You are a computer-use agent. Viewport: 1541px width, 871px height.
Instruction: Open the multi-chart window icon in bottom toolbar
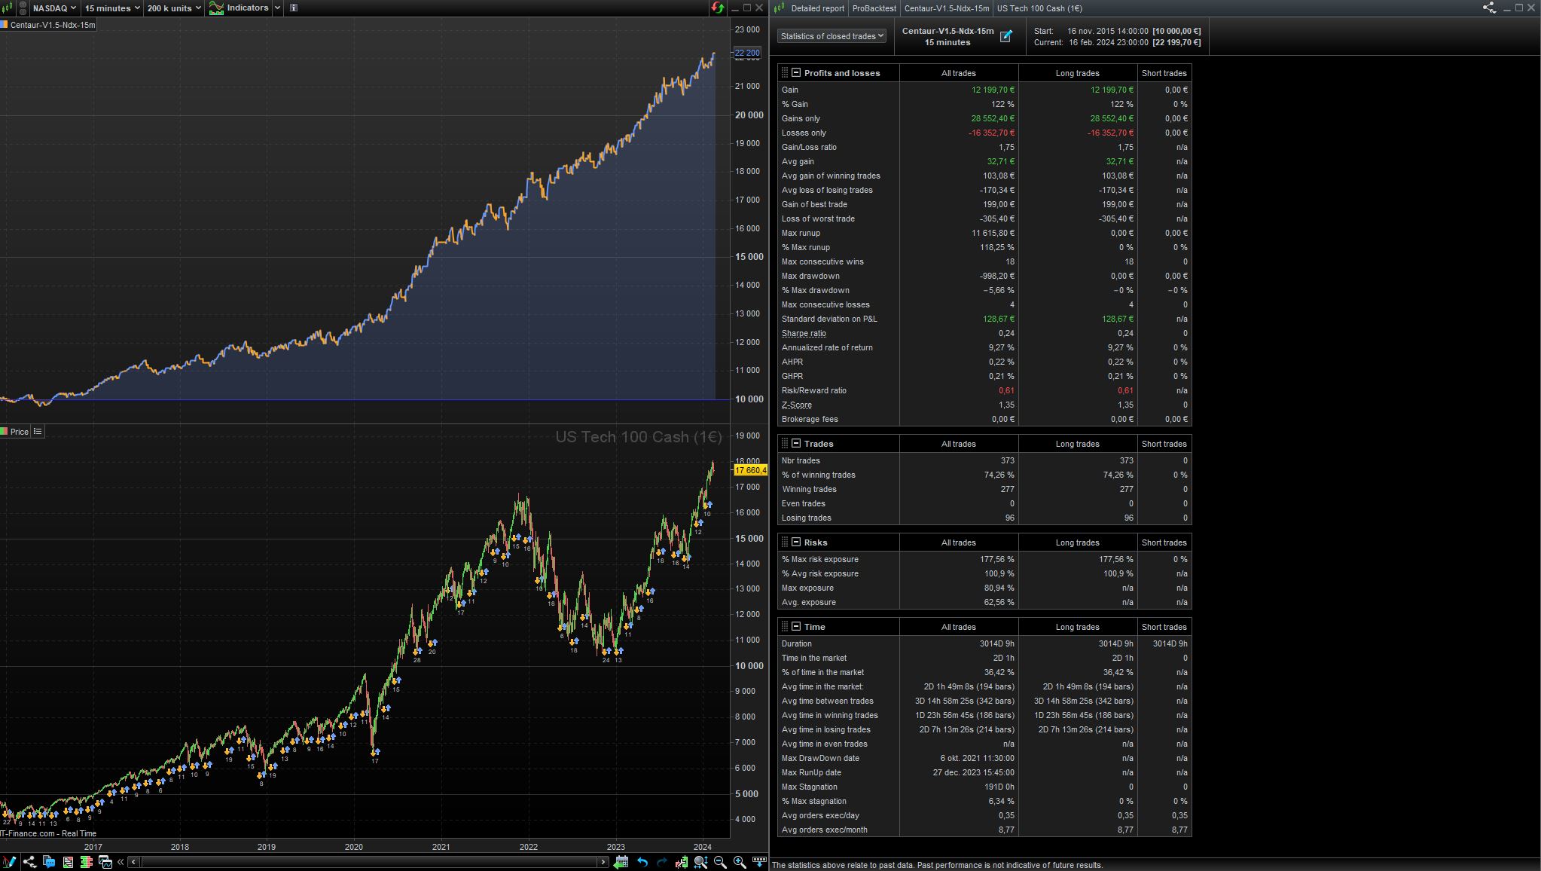(x=105, y=862)
